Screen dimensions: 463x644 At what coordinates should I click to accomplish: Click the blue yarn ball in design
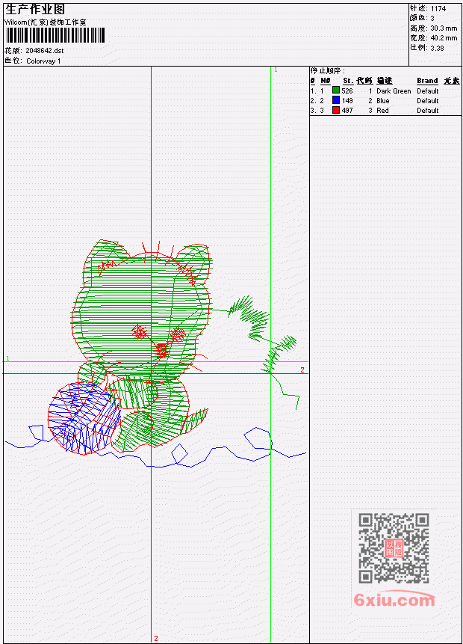click(x=84, y=418)
